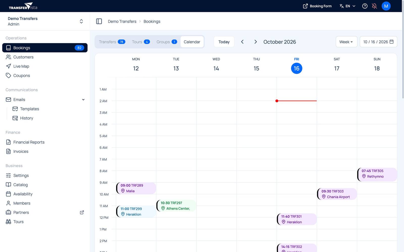Switch to the Groups tab

(167, 42)
